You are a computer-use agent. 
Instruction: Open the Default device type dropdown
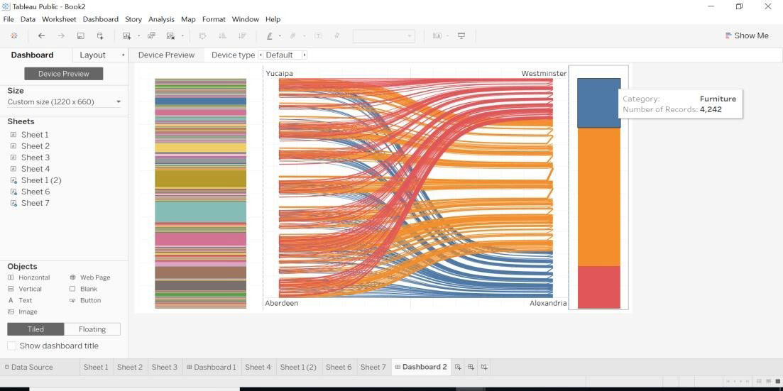pos(282,55)
